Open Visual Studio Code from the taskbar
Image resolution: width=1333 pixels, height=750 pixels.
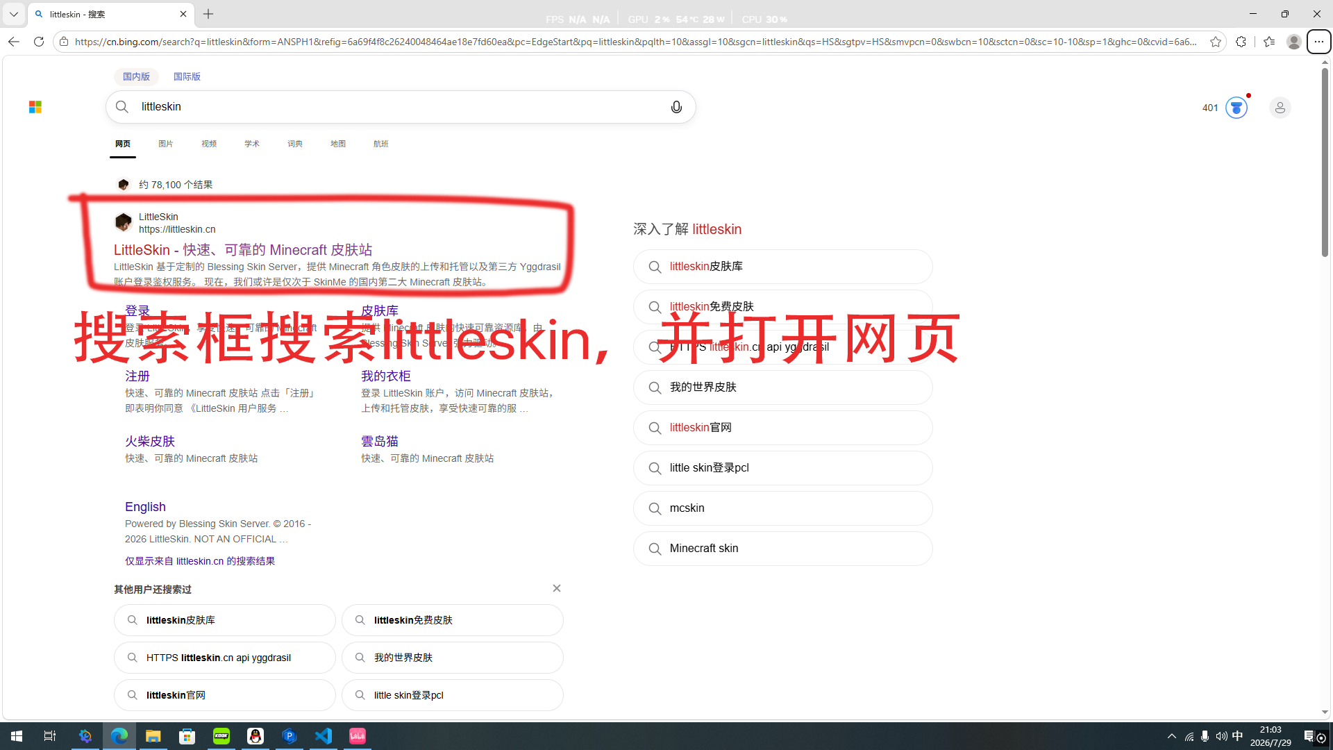pyautogui.click(x=324, y=736)
